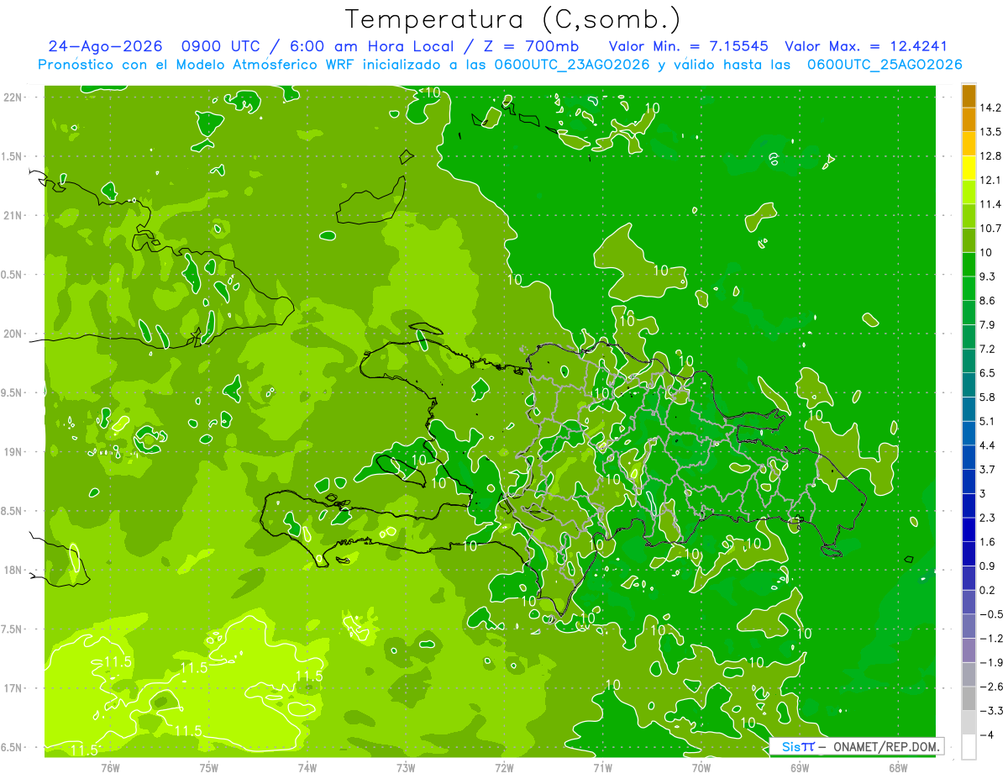Click the valid-until time '0600UTC_25AGO2026'
1008x779 pixels.
884,65
